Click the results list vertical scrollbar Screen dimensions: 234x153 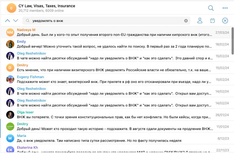232,40
